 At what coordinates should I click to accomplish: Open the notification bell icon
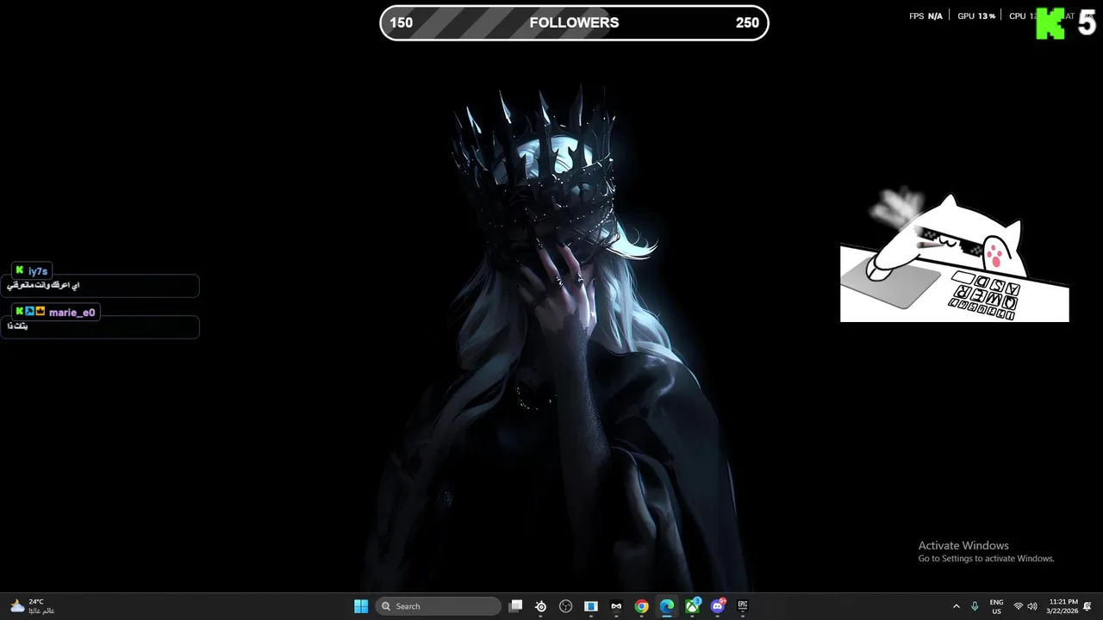1087,606
